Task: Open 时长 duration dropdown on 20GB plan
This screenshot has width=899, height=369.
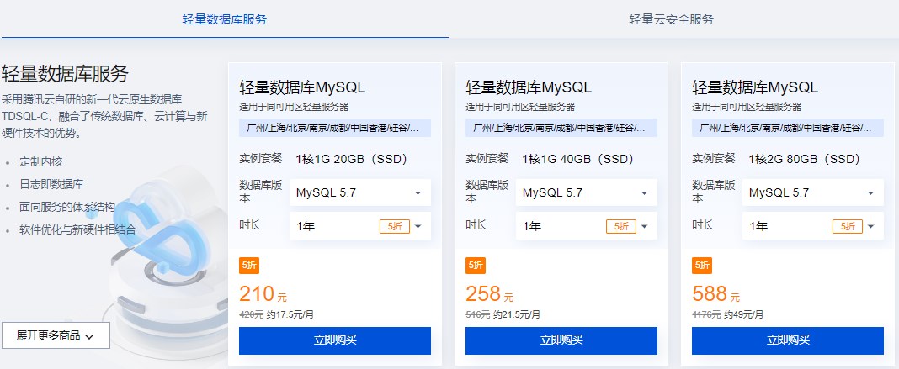Action: pos(359,226)
